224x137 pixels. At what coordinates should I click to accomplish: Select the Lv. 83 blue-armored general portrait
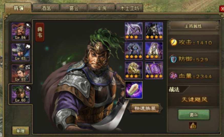tap(21, 52)
